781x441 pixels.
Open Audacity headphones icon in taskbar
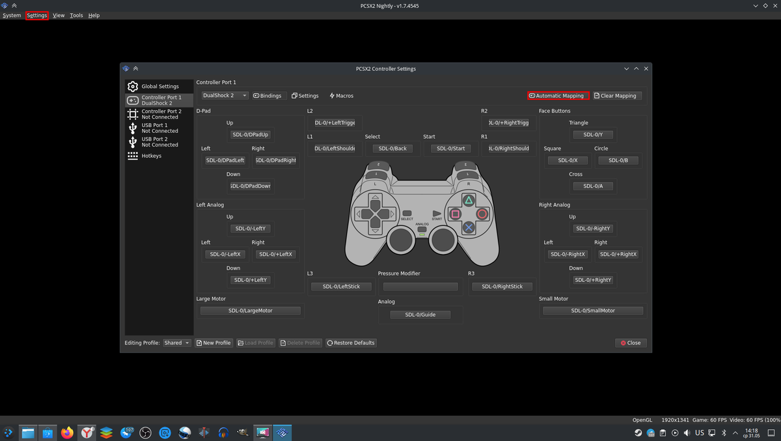pyautogui.click(x=223, y=433)
